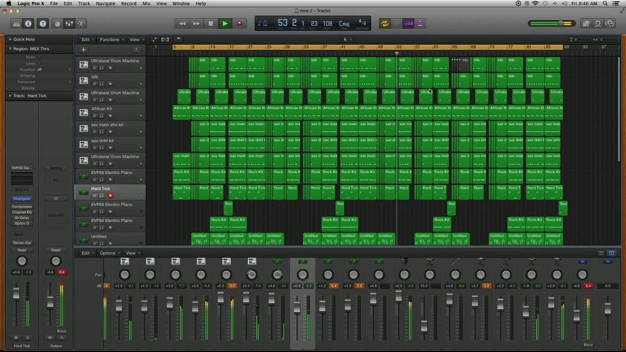This screenshot has width=626, height=352.
Task: Open the Library panel icon
Action: coord(17,23)
